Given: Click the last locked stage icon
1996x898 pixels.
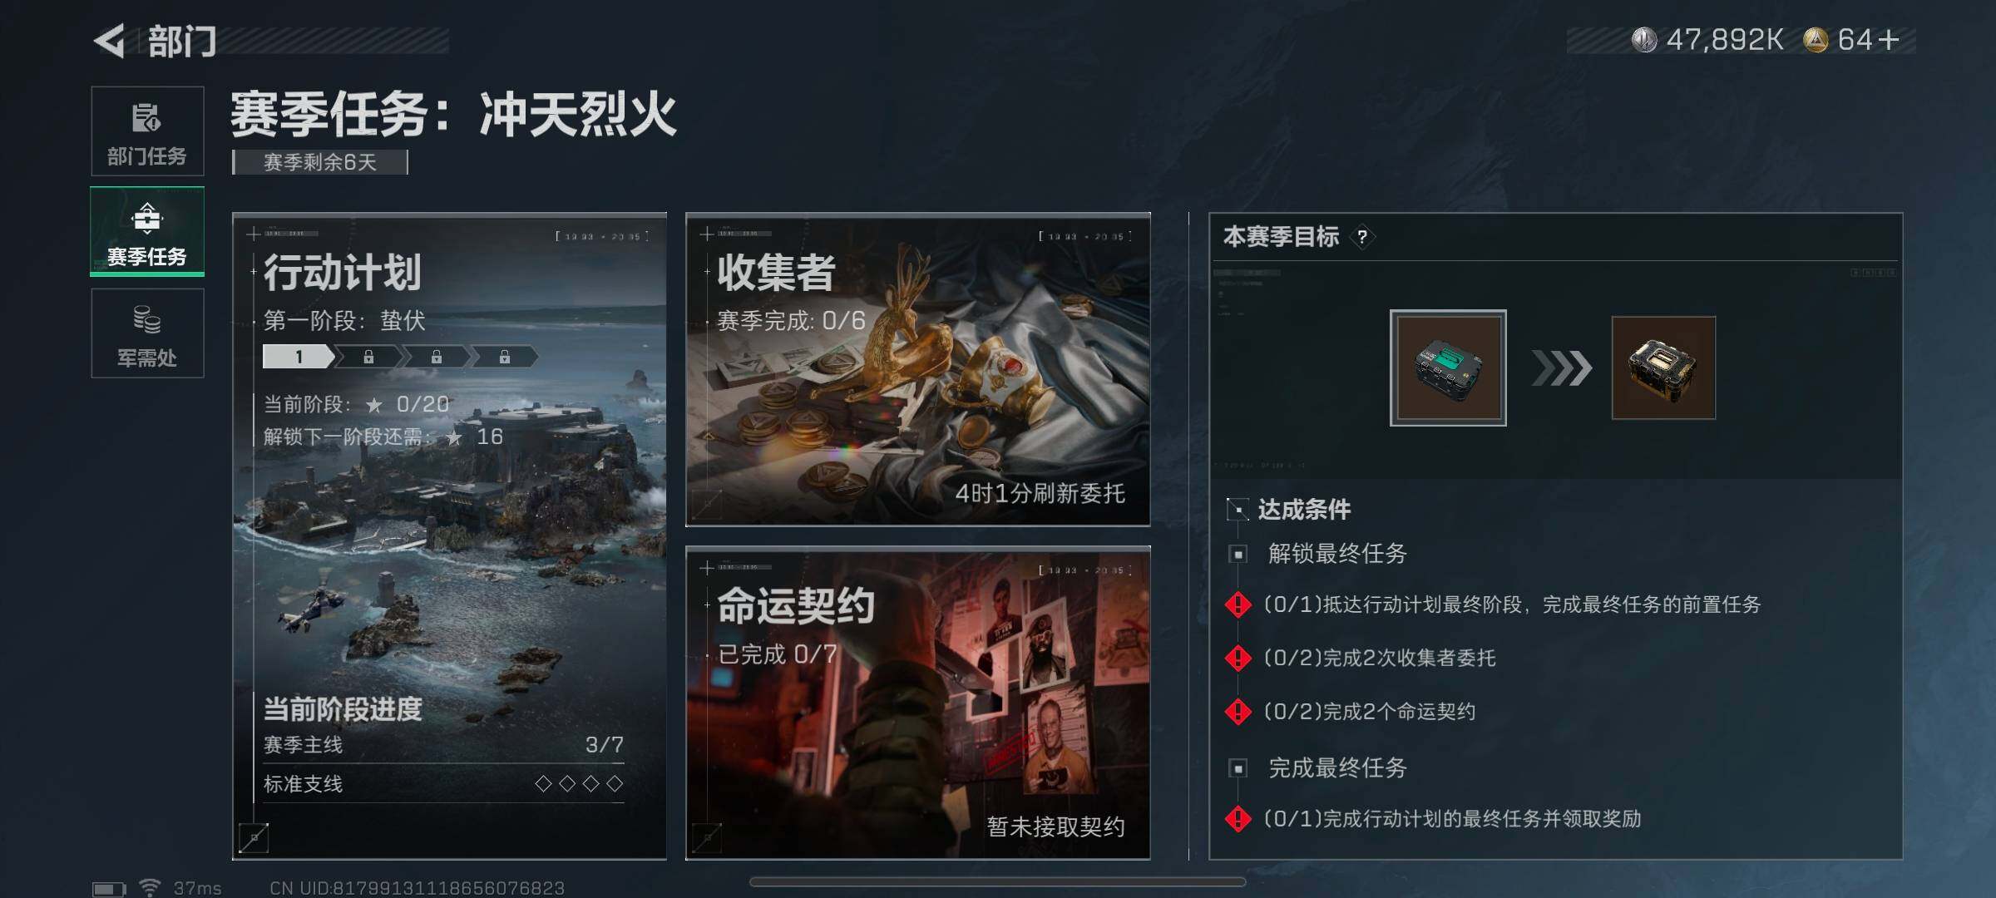Looking at the screenshot, I should click(504, 357).
